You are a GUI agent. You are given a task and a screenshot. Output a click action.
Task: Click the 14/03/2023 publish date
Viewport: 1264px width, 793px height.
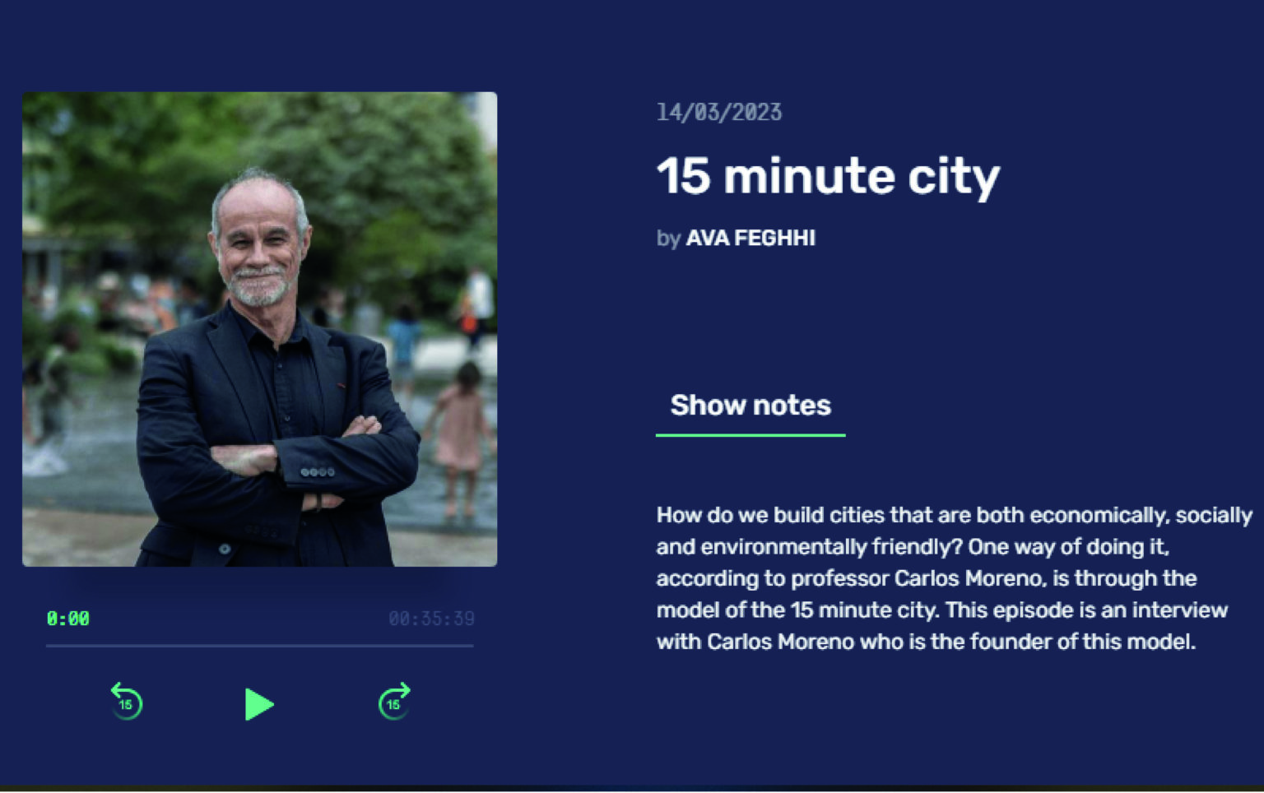click(x=719, y=113)
